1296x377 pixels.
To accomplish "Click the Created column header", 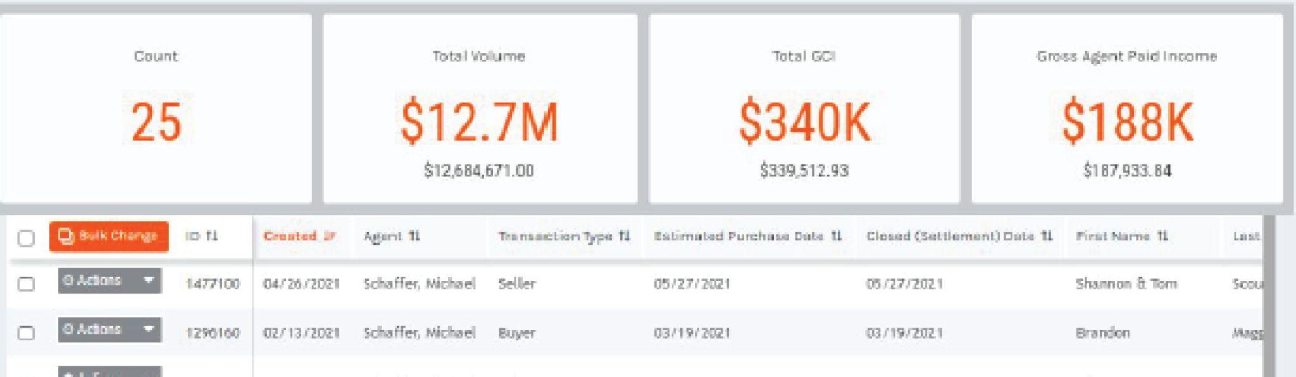I will (x=290, y=237).
